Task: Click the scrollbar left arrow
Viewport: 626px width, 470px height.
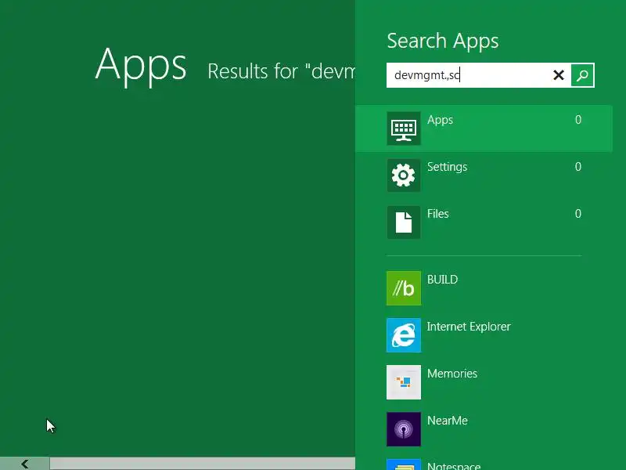Action: [25, 464]
